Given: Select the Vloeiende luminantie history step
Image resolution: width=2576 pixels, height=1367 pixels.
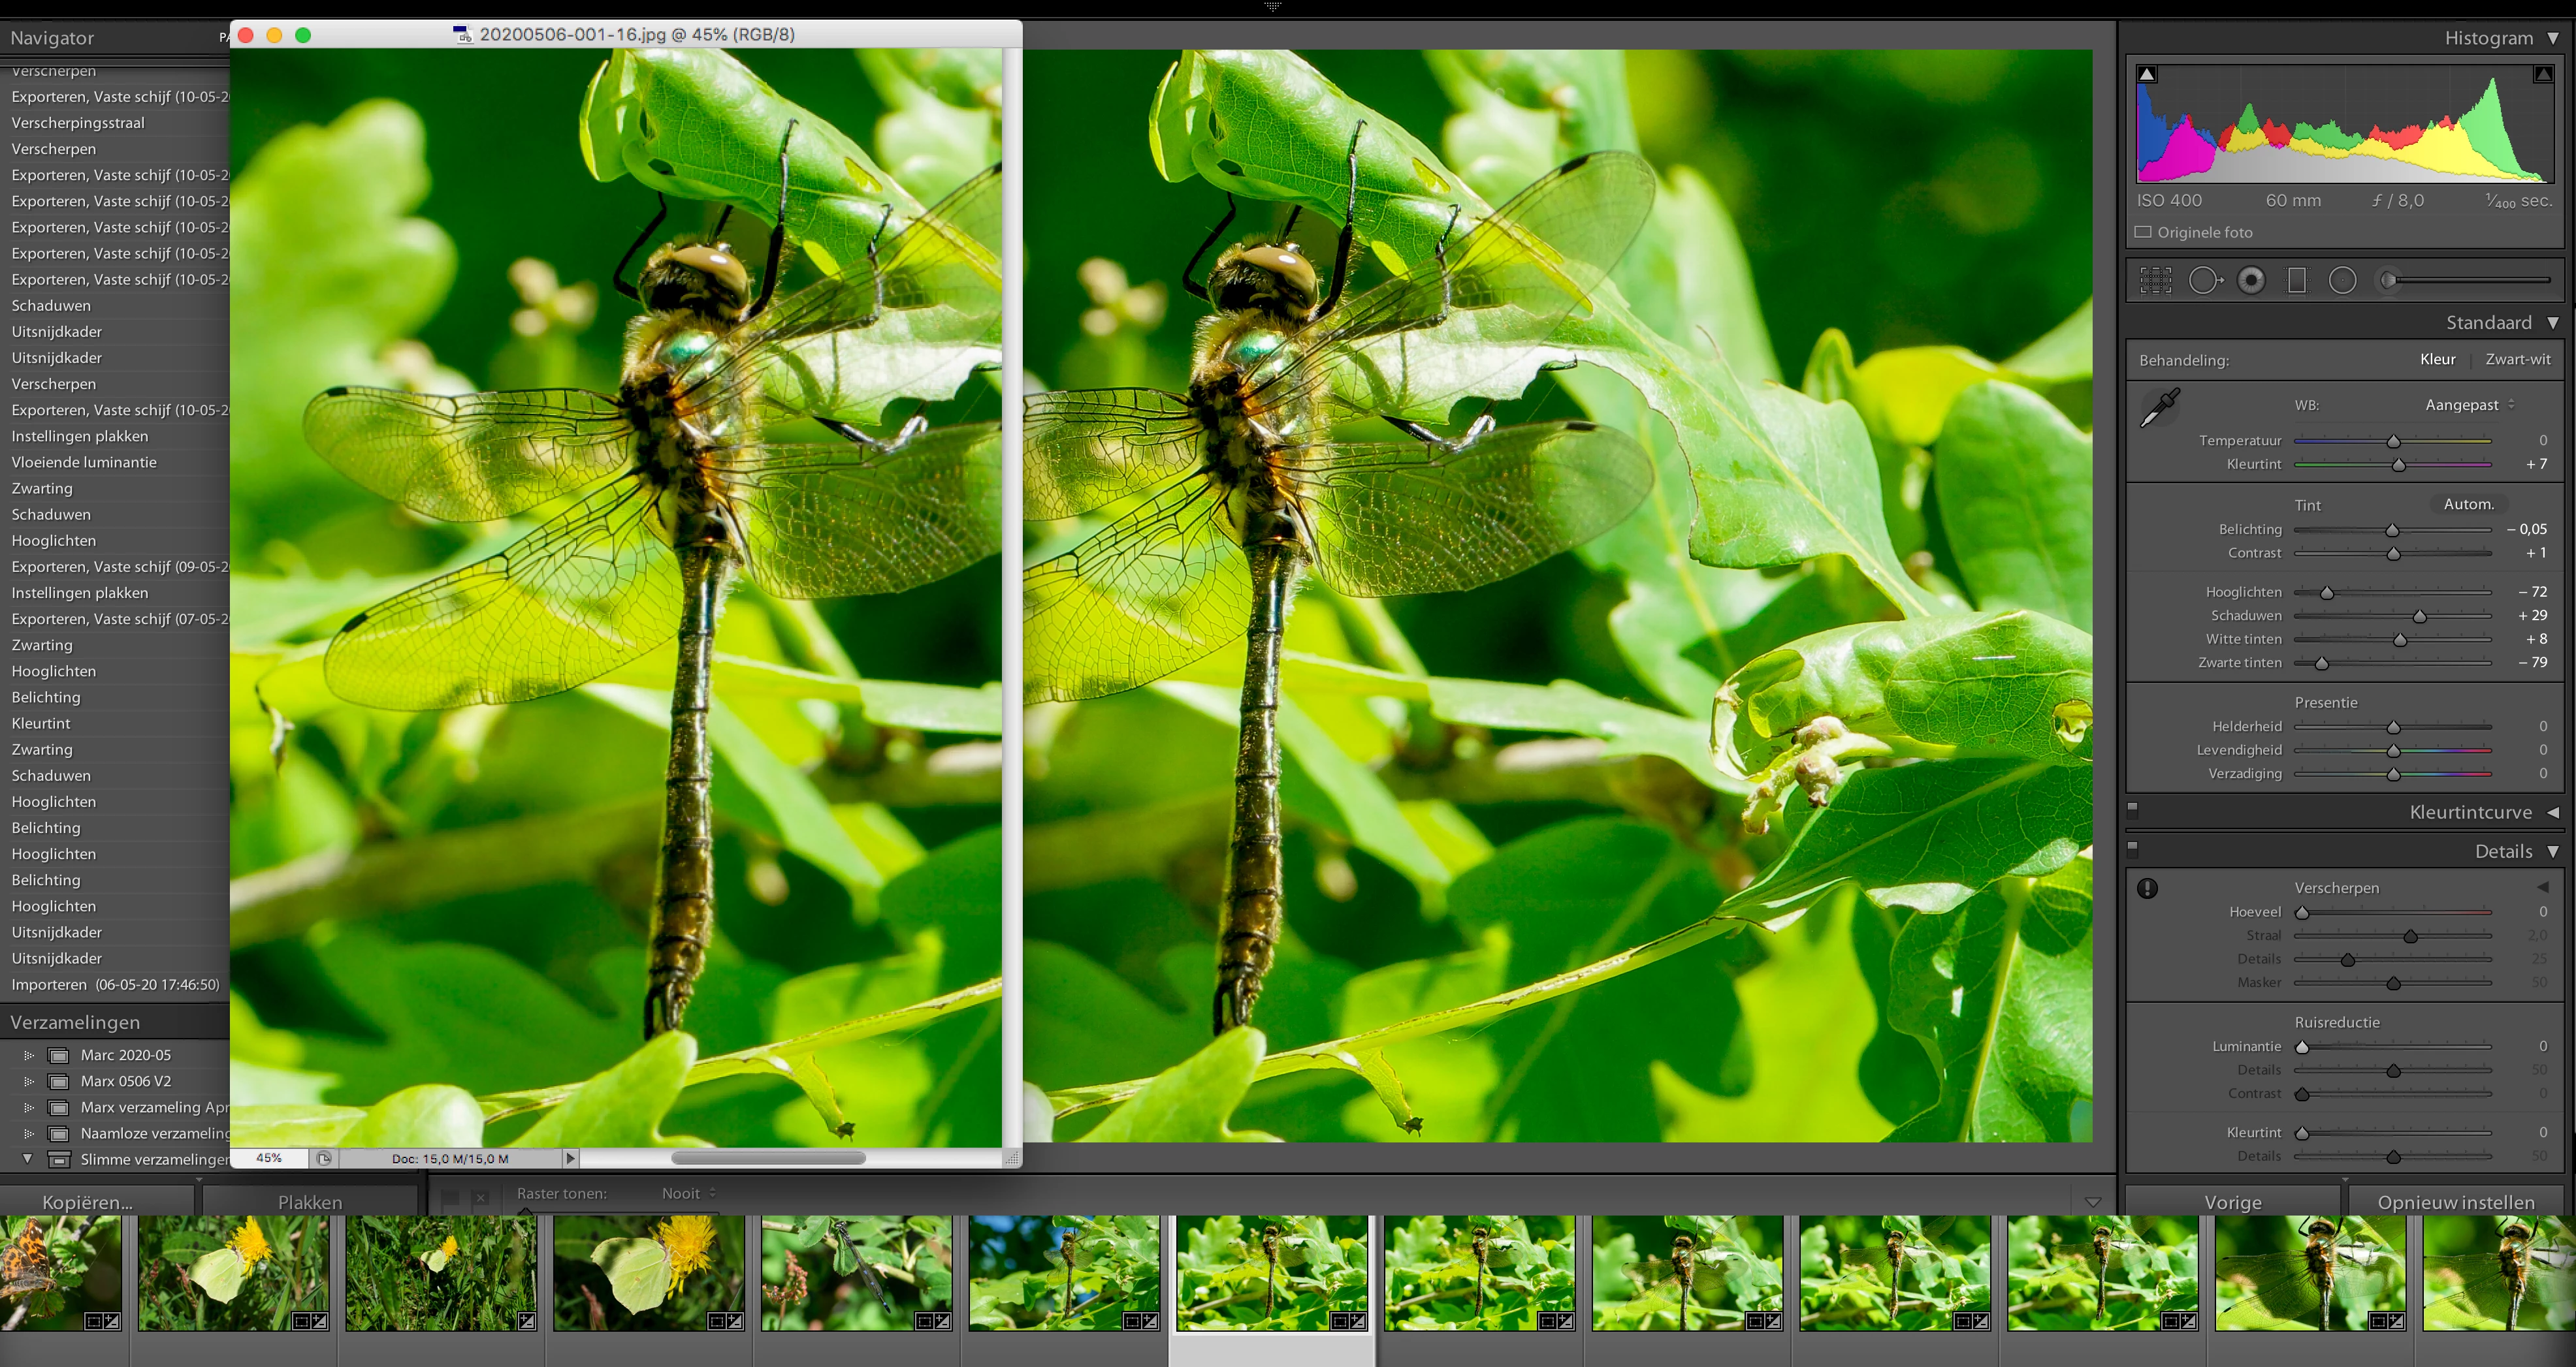Looking at the screenshot, I should point(84,463).
